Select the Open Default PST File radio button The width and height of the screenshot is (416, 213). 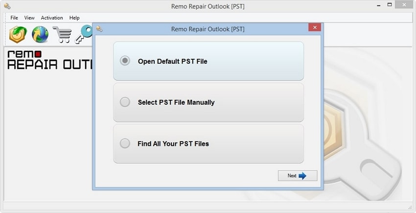(125, 61)
